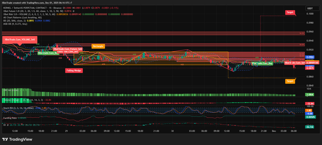Image resolution: width=322 pixels, height=145 pixels.
Task: Click the red Falling Wedge pattern label
Action: 74,71
